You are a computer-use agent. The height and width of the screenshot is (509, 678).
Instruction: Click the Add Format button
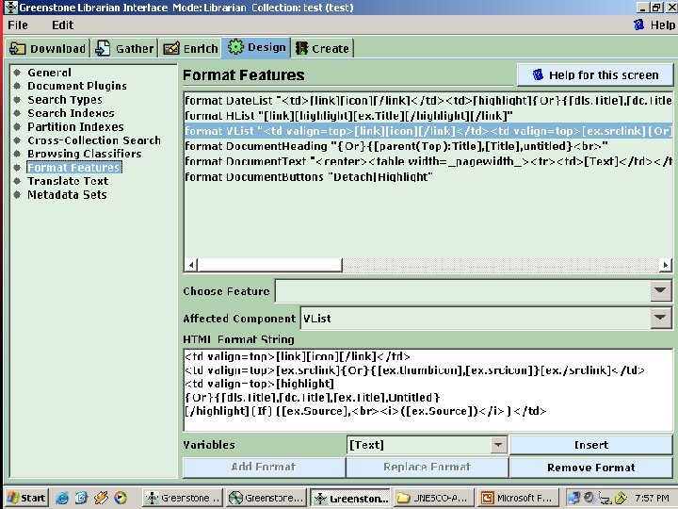(264, 467)
